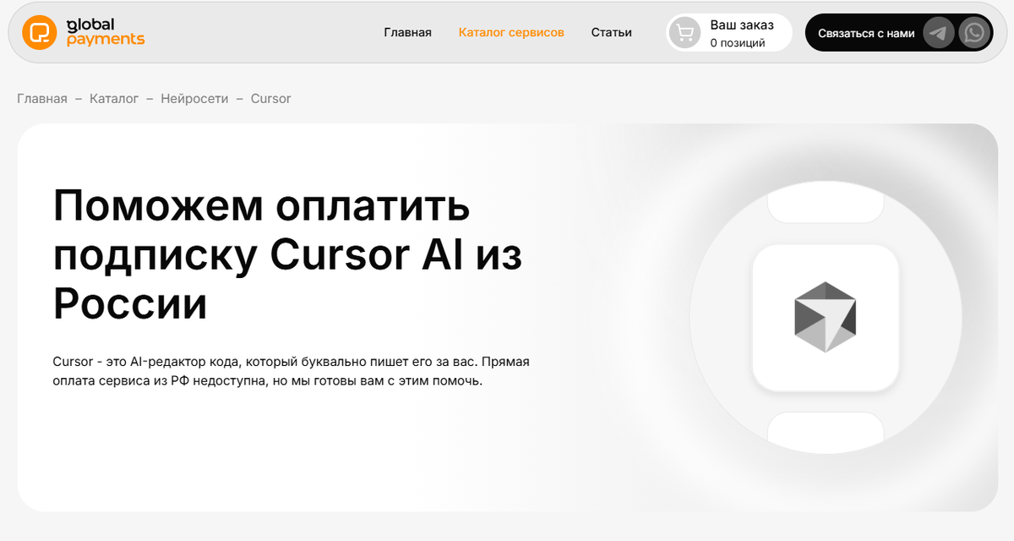Click the Global Payments wordmark text
The height and width of the screenshot is (541, 1014).
[x=106, y=32]
